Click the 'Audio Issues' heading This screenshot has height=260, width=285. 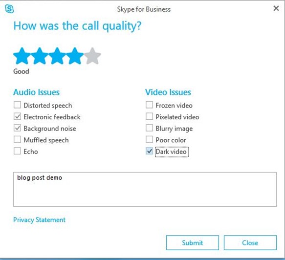[36, 92]
